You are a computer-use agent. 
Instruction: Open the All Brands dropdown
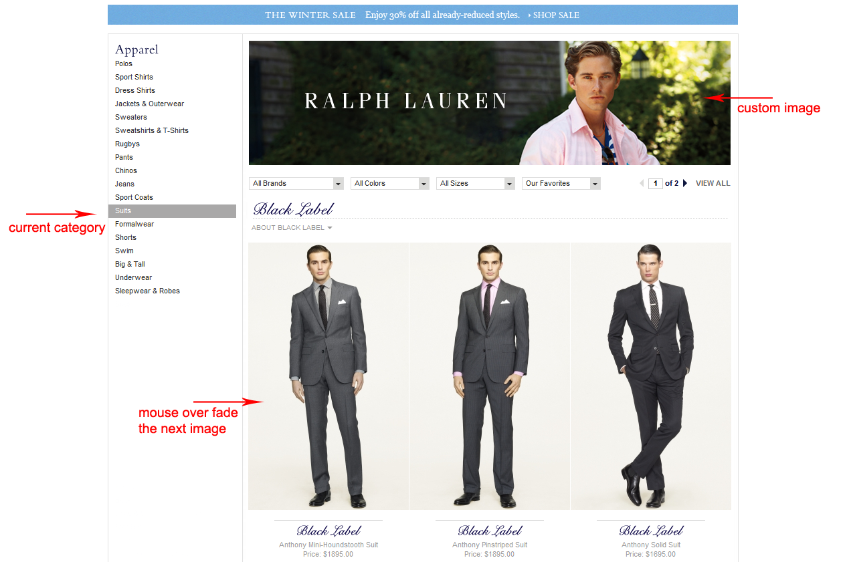pos(296,183)
